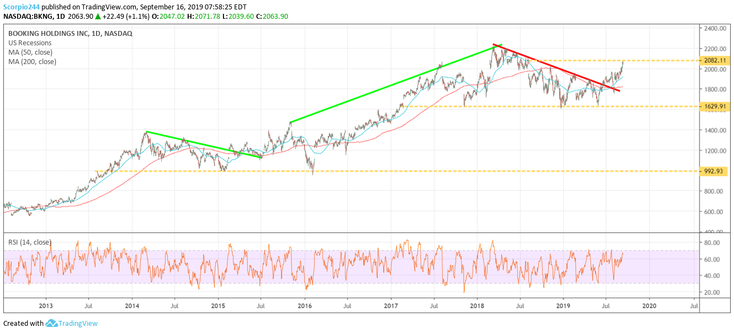
Task: Click the TradingView cloud logo icon
Action: point(52,323)
